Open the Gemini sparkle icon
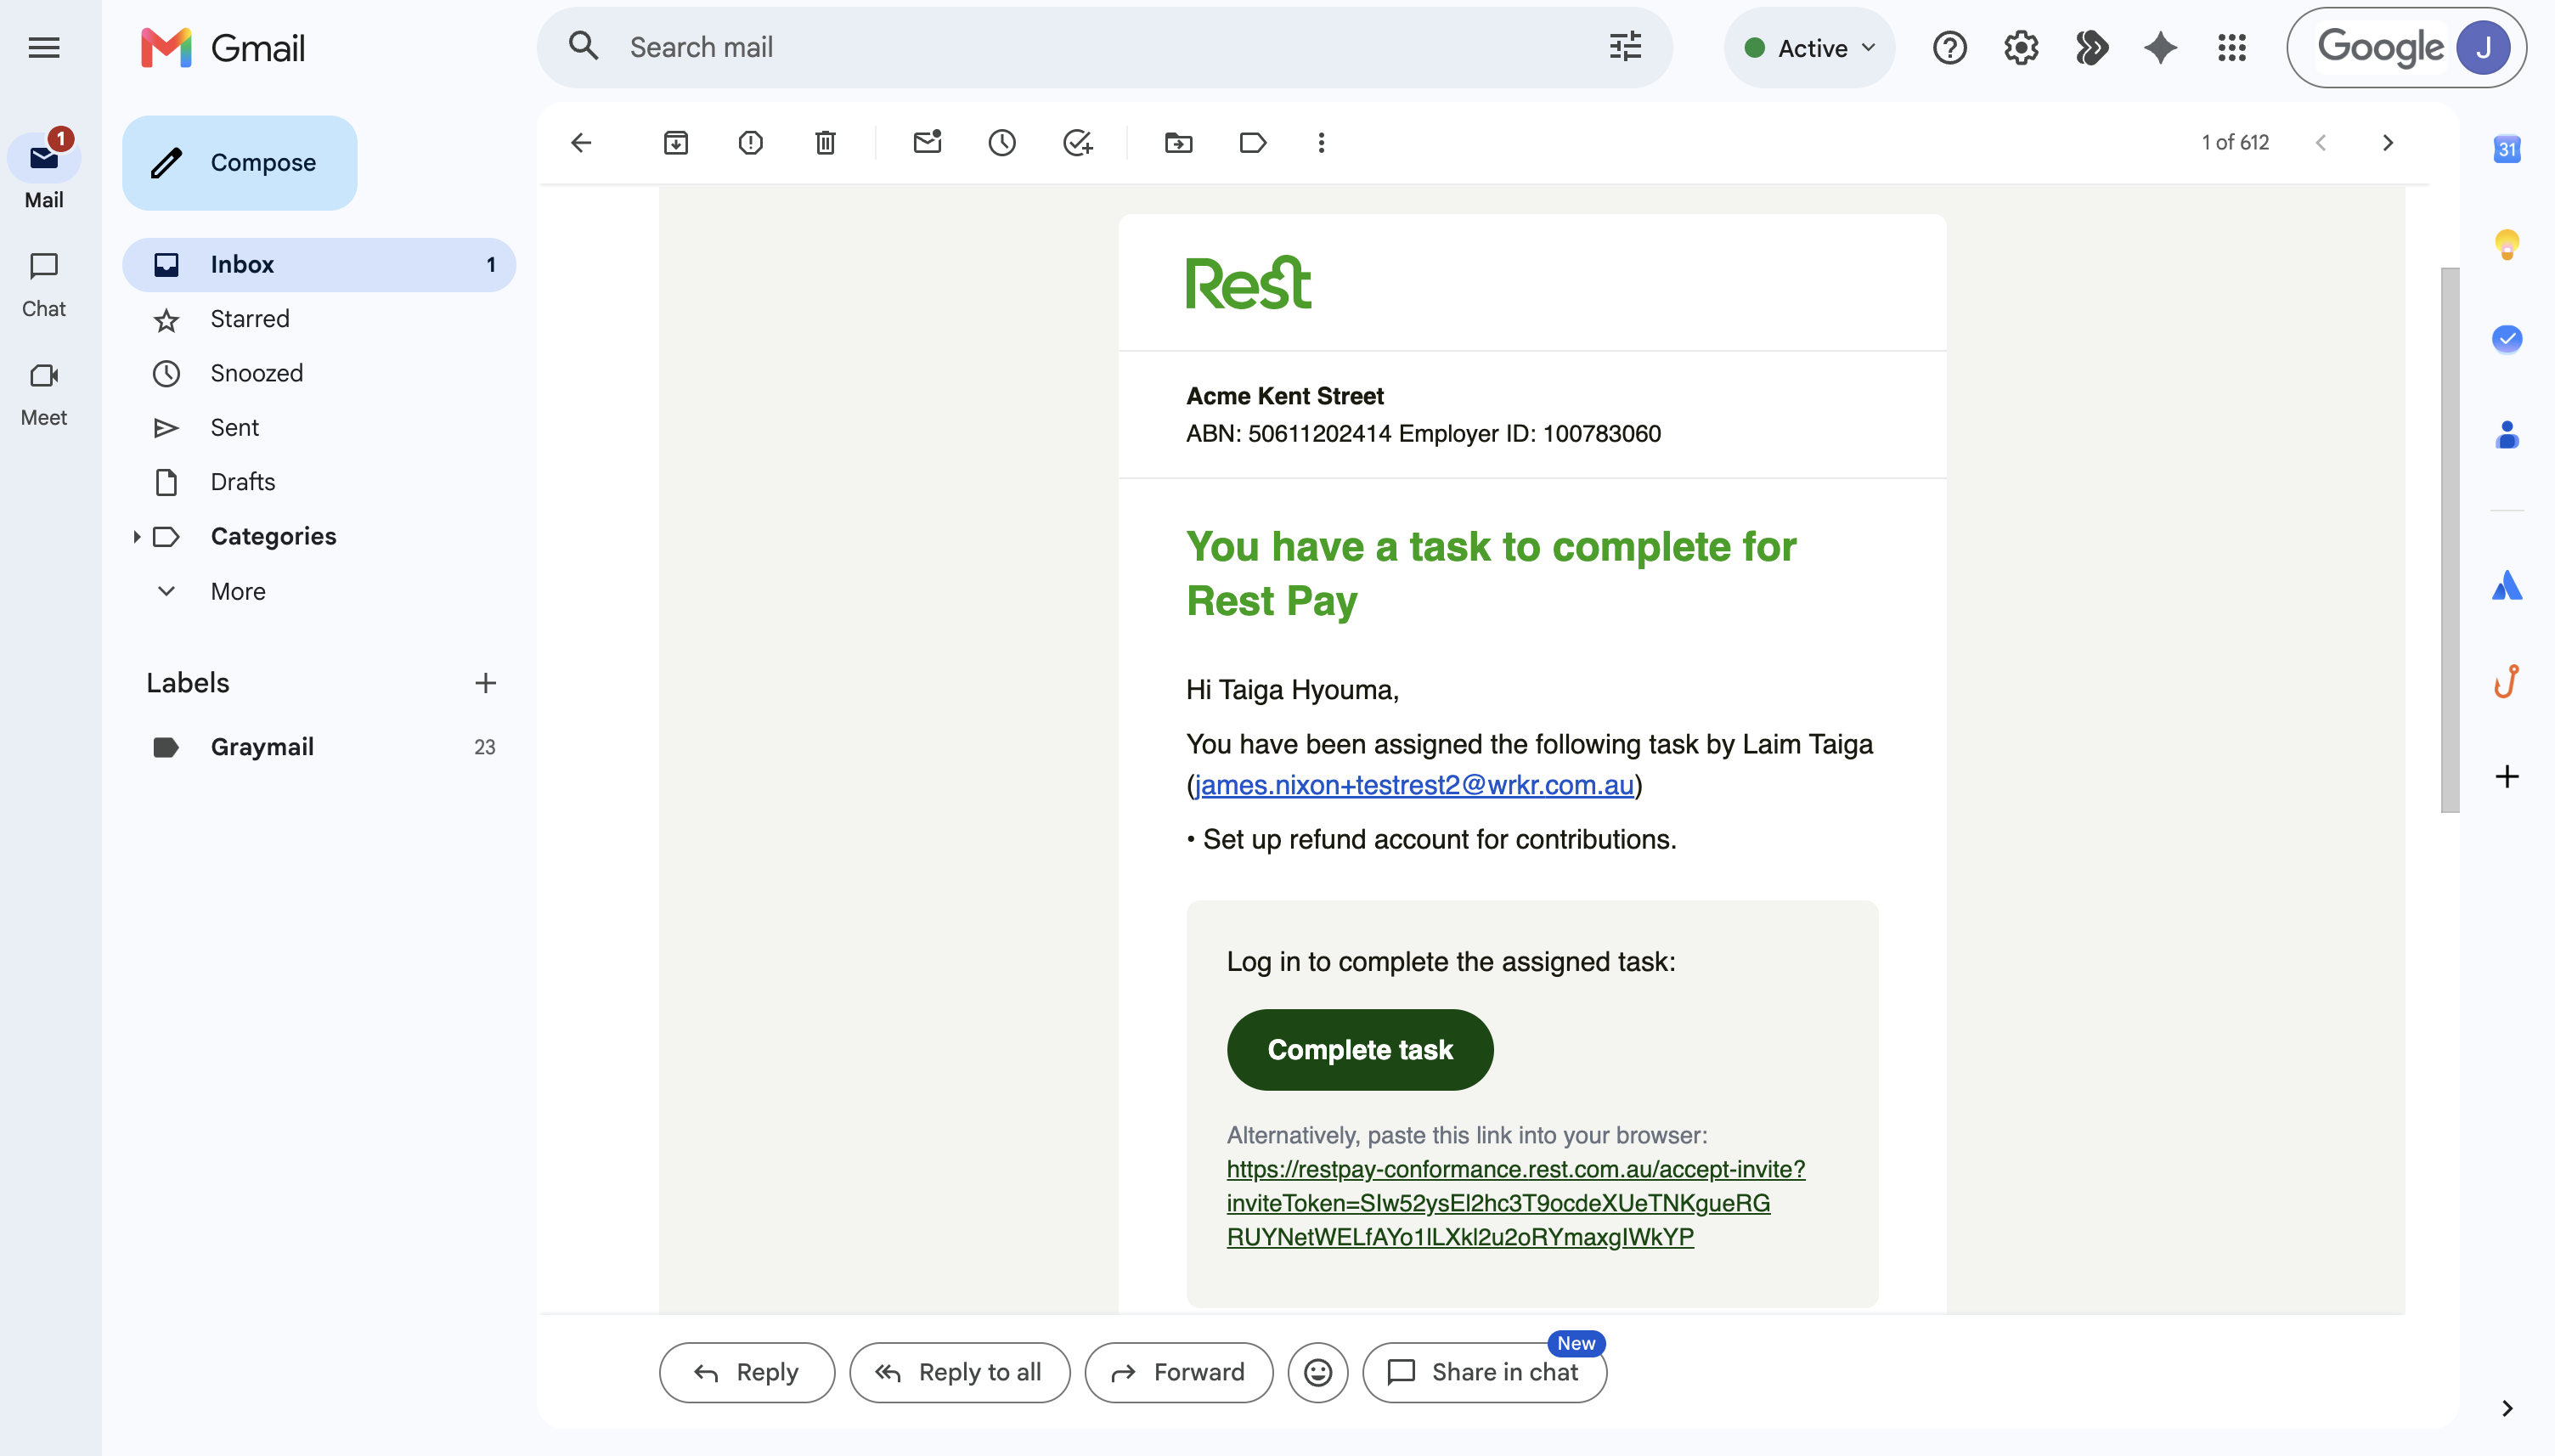Image resolution: width=2555 pixels, height=1456 pixels. click(2161, 48)
